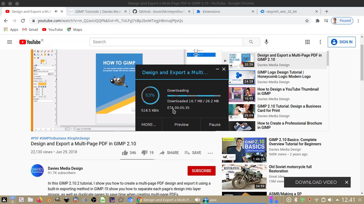Open more actions under the video
The image size is (364, 204).
pyautogui.click(x=210, y=153)
